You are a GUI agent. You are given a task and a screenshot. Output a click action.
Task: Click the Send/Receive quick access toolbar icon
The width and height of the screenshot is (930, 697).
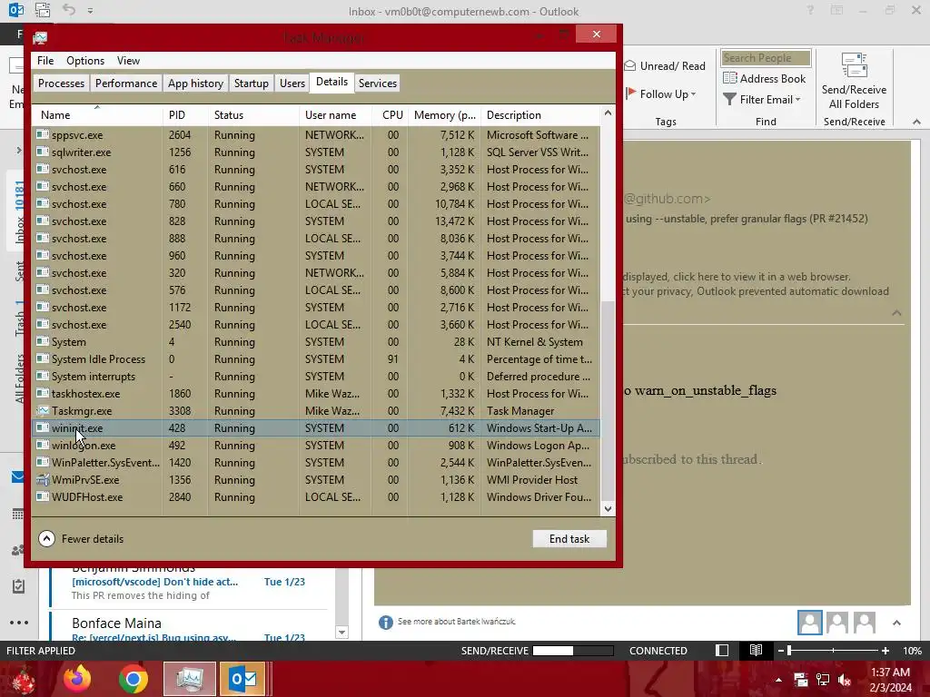42,10
